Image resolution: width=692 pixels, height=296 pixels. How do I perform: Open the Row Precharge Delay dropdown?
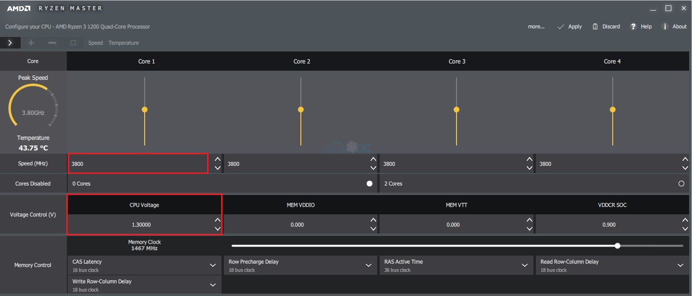click(x=300, y=265)
